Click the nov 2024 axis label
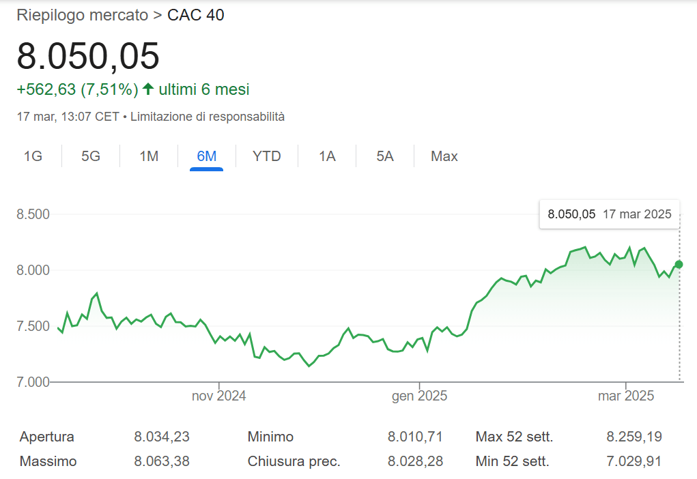This screenshot has width=697, height=479. coord(219,395)
